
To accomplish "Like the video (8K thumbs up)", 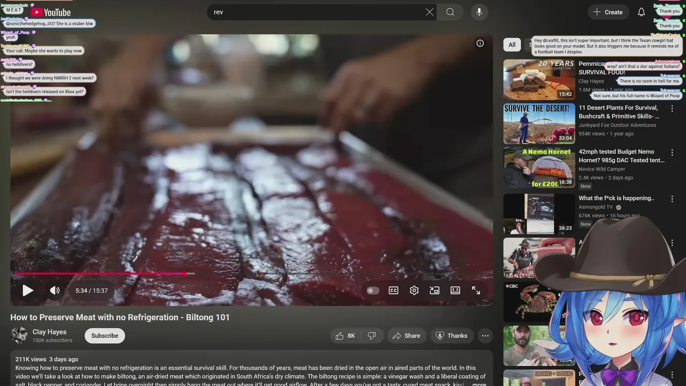I will click(345, 336).
